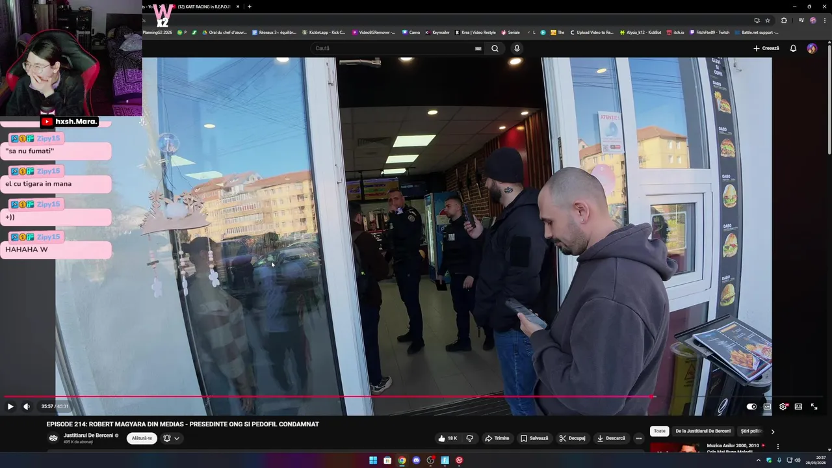
Task: Open the VideoBGRemover bookmark
Action: coord(374,32)
